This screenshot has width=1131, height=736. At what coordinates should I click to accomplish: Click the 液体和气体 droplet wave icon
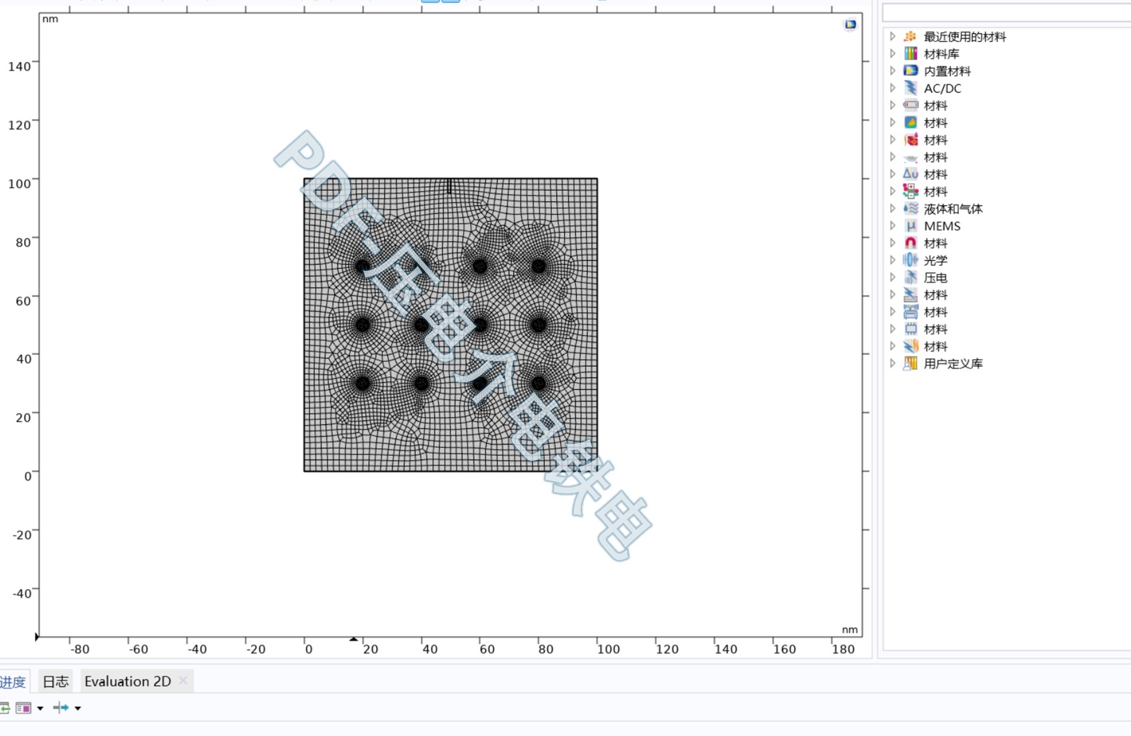(x=911, y=209)
